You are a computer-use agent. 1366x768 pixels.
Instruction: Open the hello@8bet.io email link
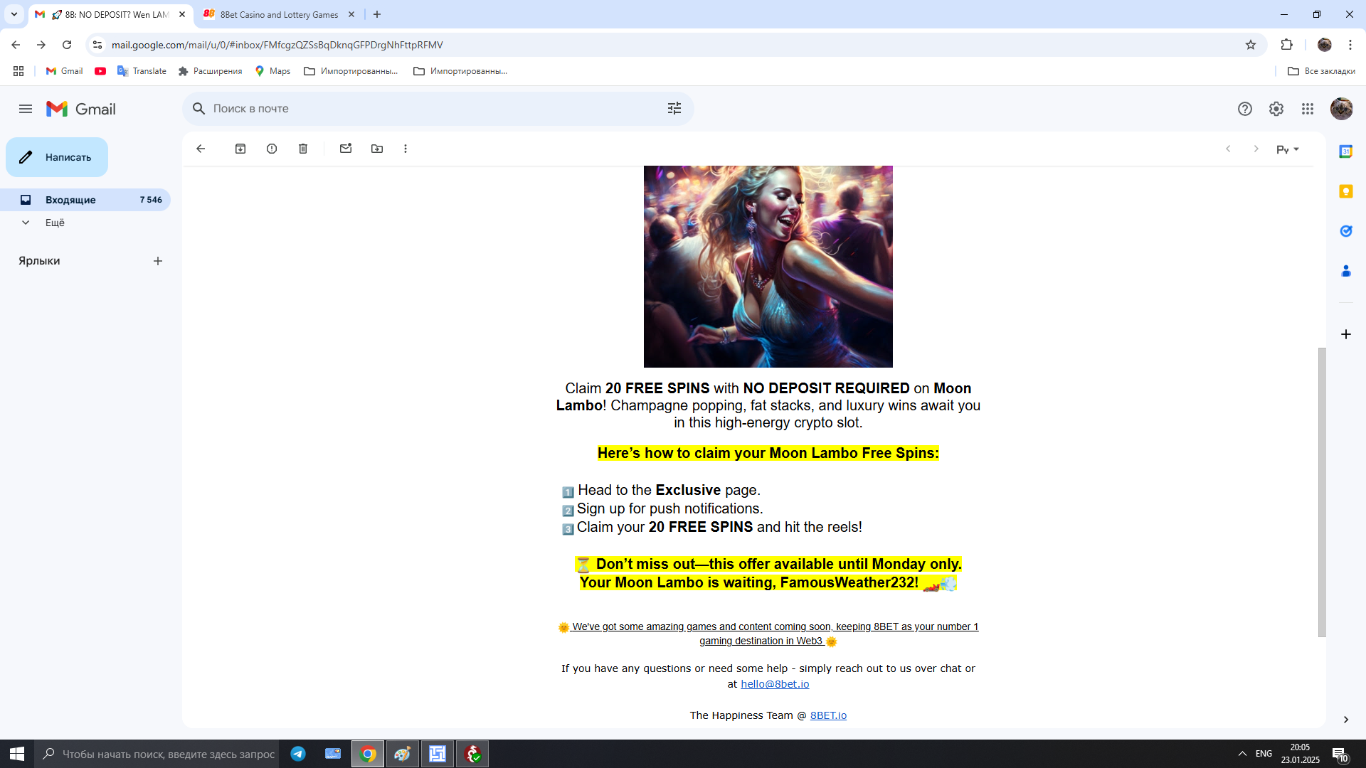[x=775, y=684]
